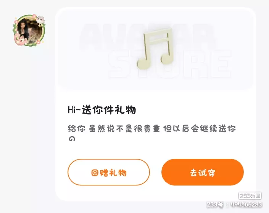
Task: Click the 233号：494566283 ID text
Action: point(234,205)
